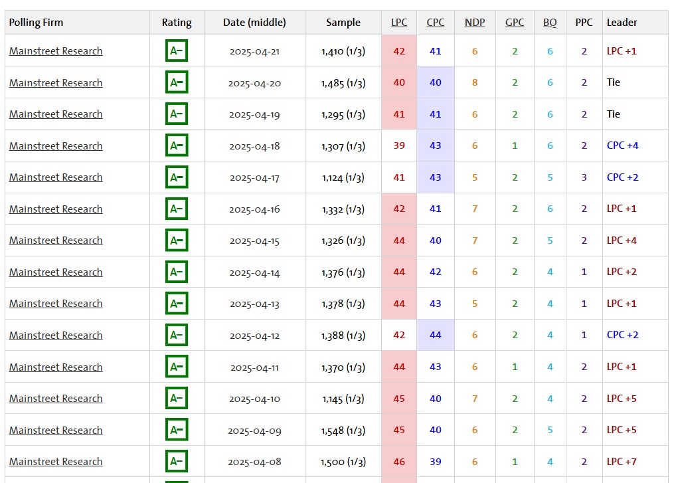676x483 pixels.
Task: Click the Sample column header
Action: (343, 23)
